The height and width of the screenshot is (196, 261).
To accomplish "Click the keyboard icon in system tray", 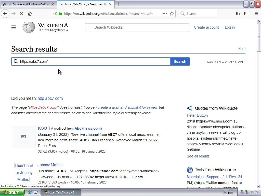I will click(230, 192).
